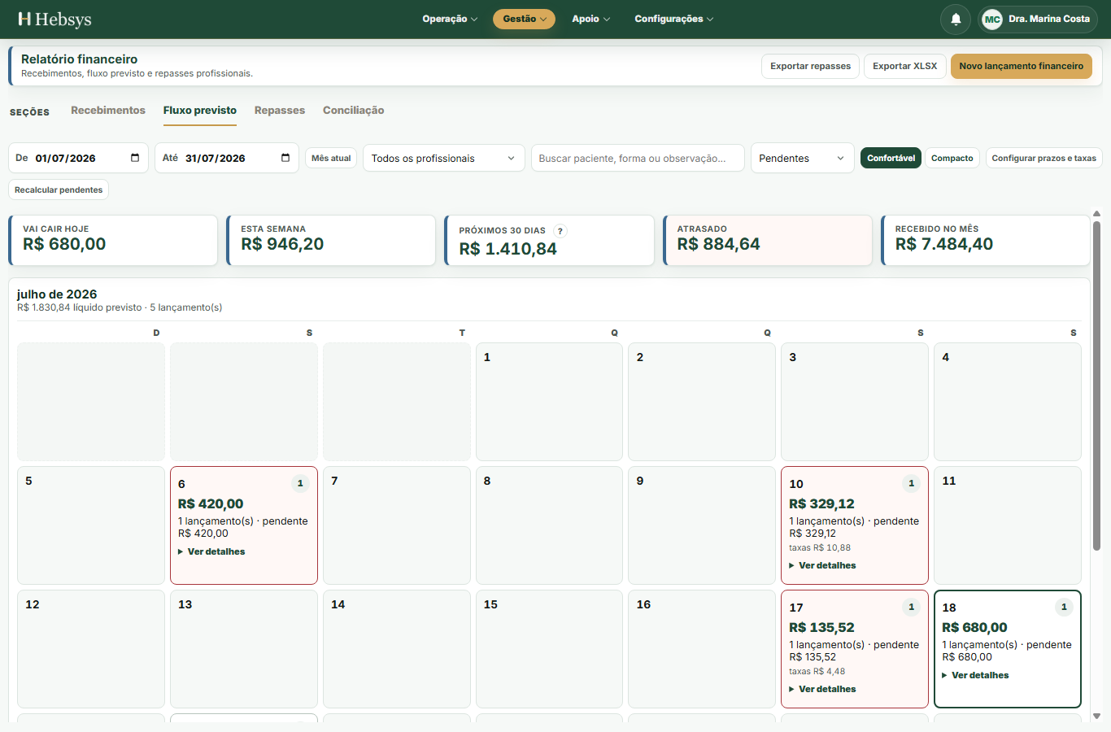This screenshot has width=1111, height=732.
Task: Select calendar day 14 cell
Action: point(396,649)
